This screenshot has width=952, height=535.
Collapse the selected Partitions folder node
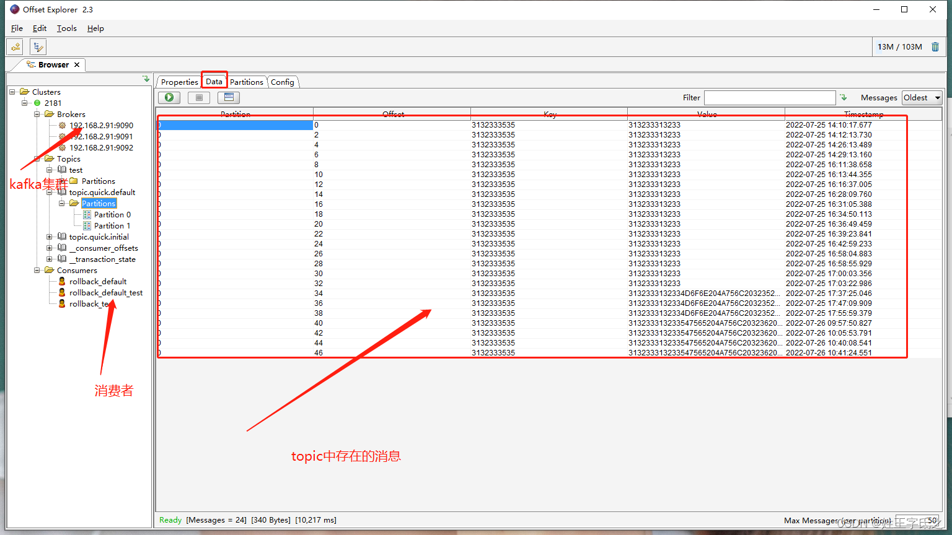(x=61, y=203)
